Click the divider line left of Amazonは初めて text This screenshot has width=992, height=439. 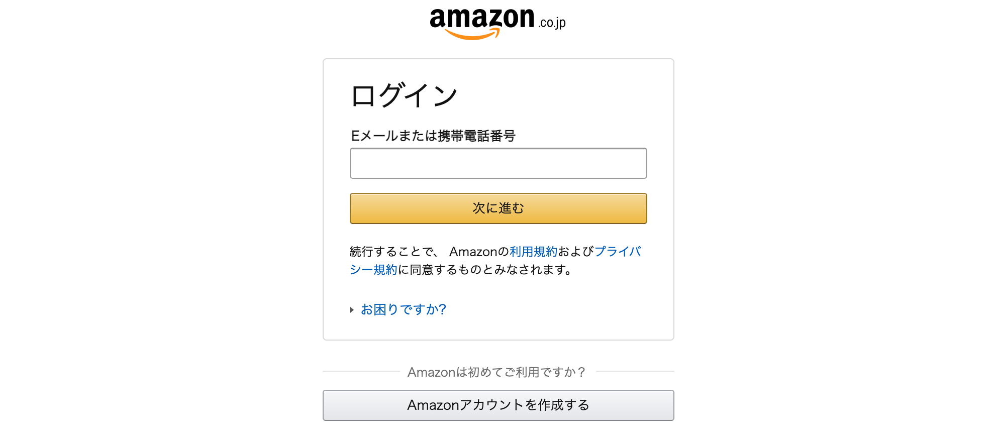coord(361,372)
